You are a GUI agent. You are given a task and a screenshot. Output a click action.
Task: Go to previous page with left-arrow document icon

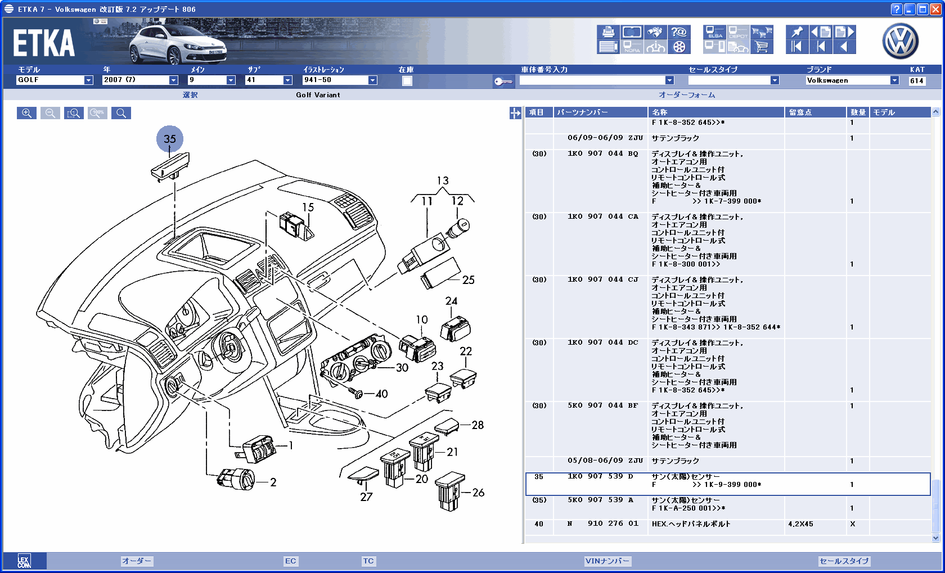click(821, 32)
